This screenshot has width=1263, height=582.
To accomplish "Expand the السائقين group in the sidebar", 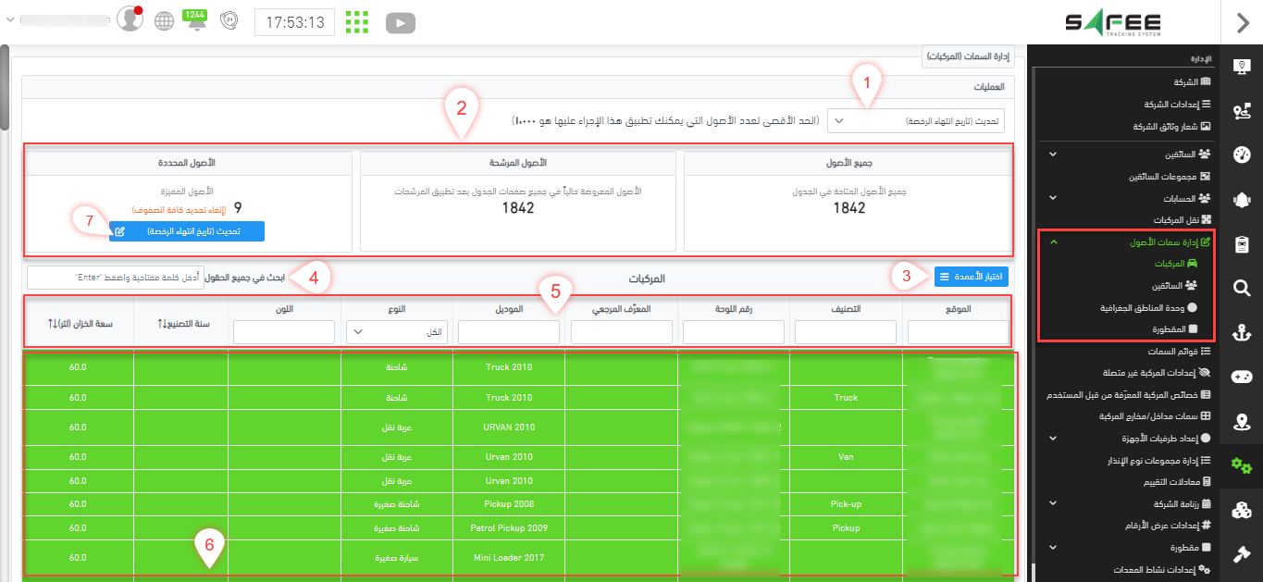I will click(1053, 154).
